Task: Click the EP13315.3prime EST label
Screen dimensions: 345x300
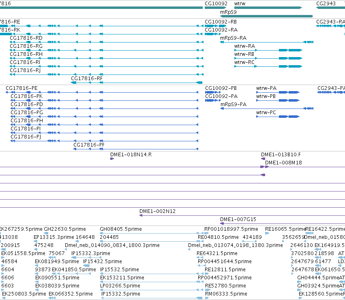Action: (x=54, y=237)
